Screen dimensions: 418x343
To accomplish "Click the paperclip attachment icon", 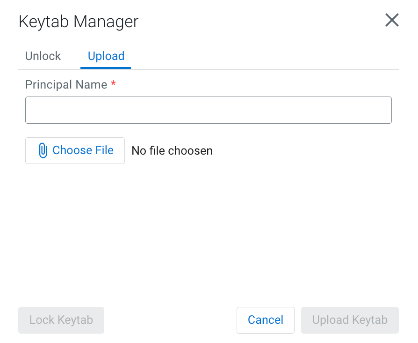I will point(43,150).
